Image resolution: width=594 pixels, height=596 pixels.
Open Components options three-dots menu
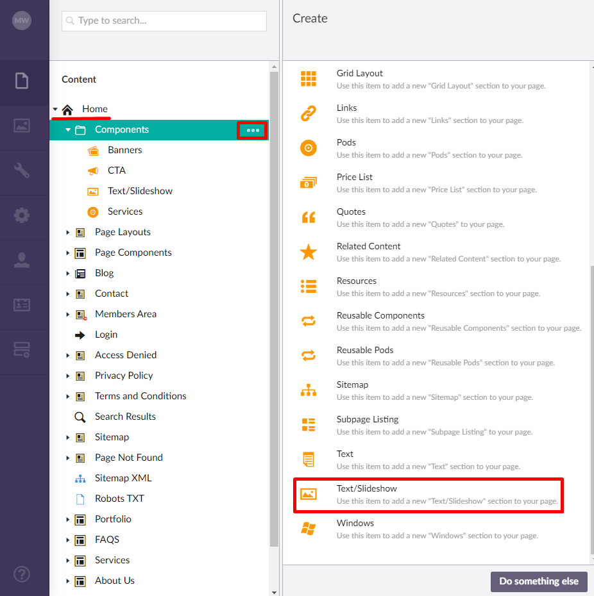coord(253,130)
